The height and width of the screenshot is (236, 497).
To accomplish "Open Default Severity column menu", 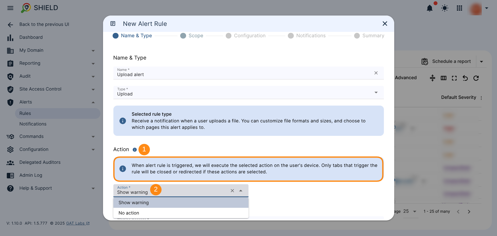I will (481, 98).
